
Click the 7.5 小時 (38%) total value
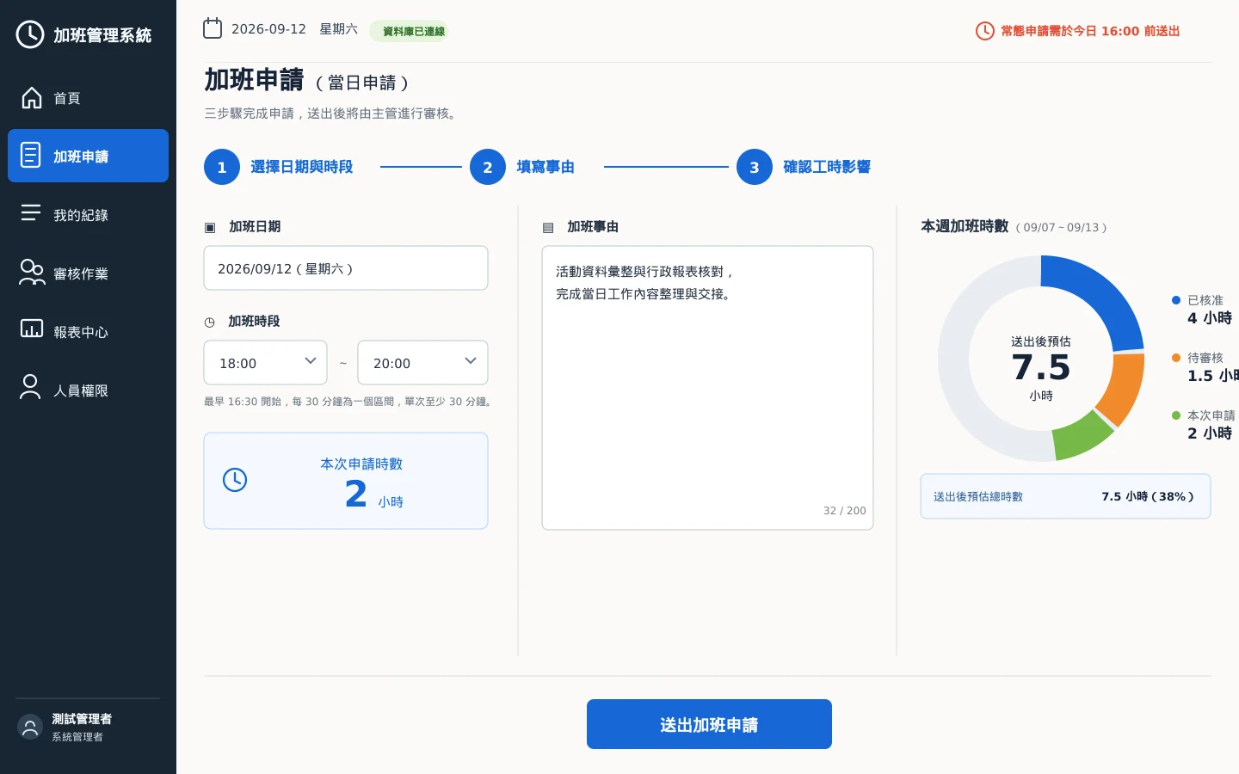point(1148,496)
